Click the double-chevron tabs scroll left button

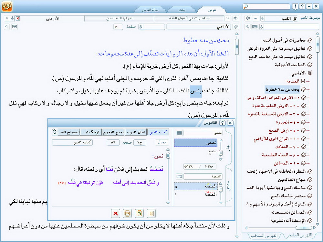[x=7, y=18]
